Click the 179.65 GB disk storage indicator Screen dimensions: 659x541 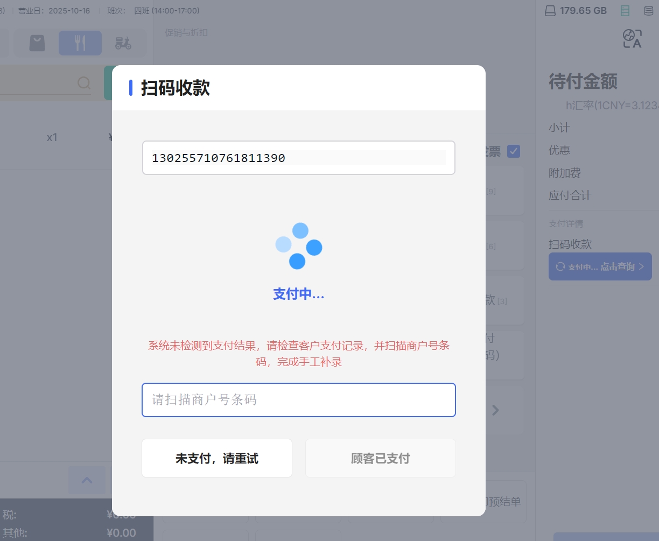point(576,11)
